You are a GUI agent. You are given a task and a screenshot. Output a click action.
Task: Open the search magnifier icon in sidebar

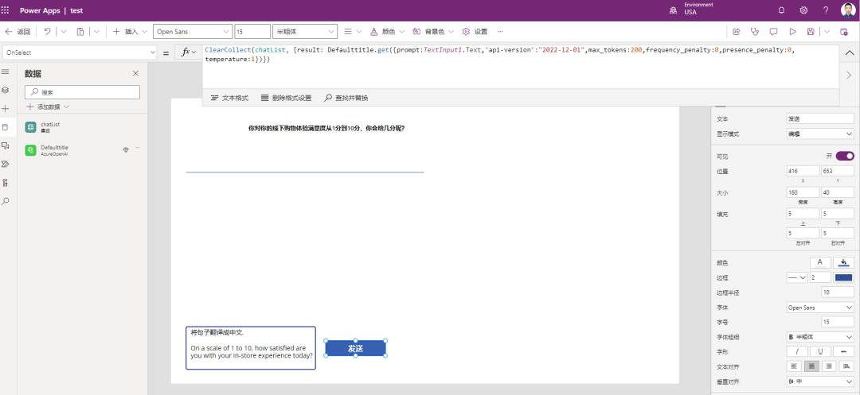pyautogui.click(x=6, y=201)
